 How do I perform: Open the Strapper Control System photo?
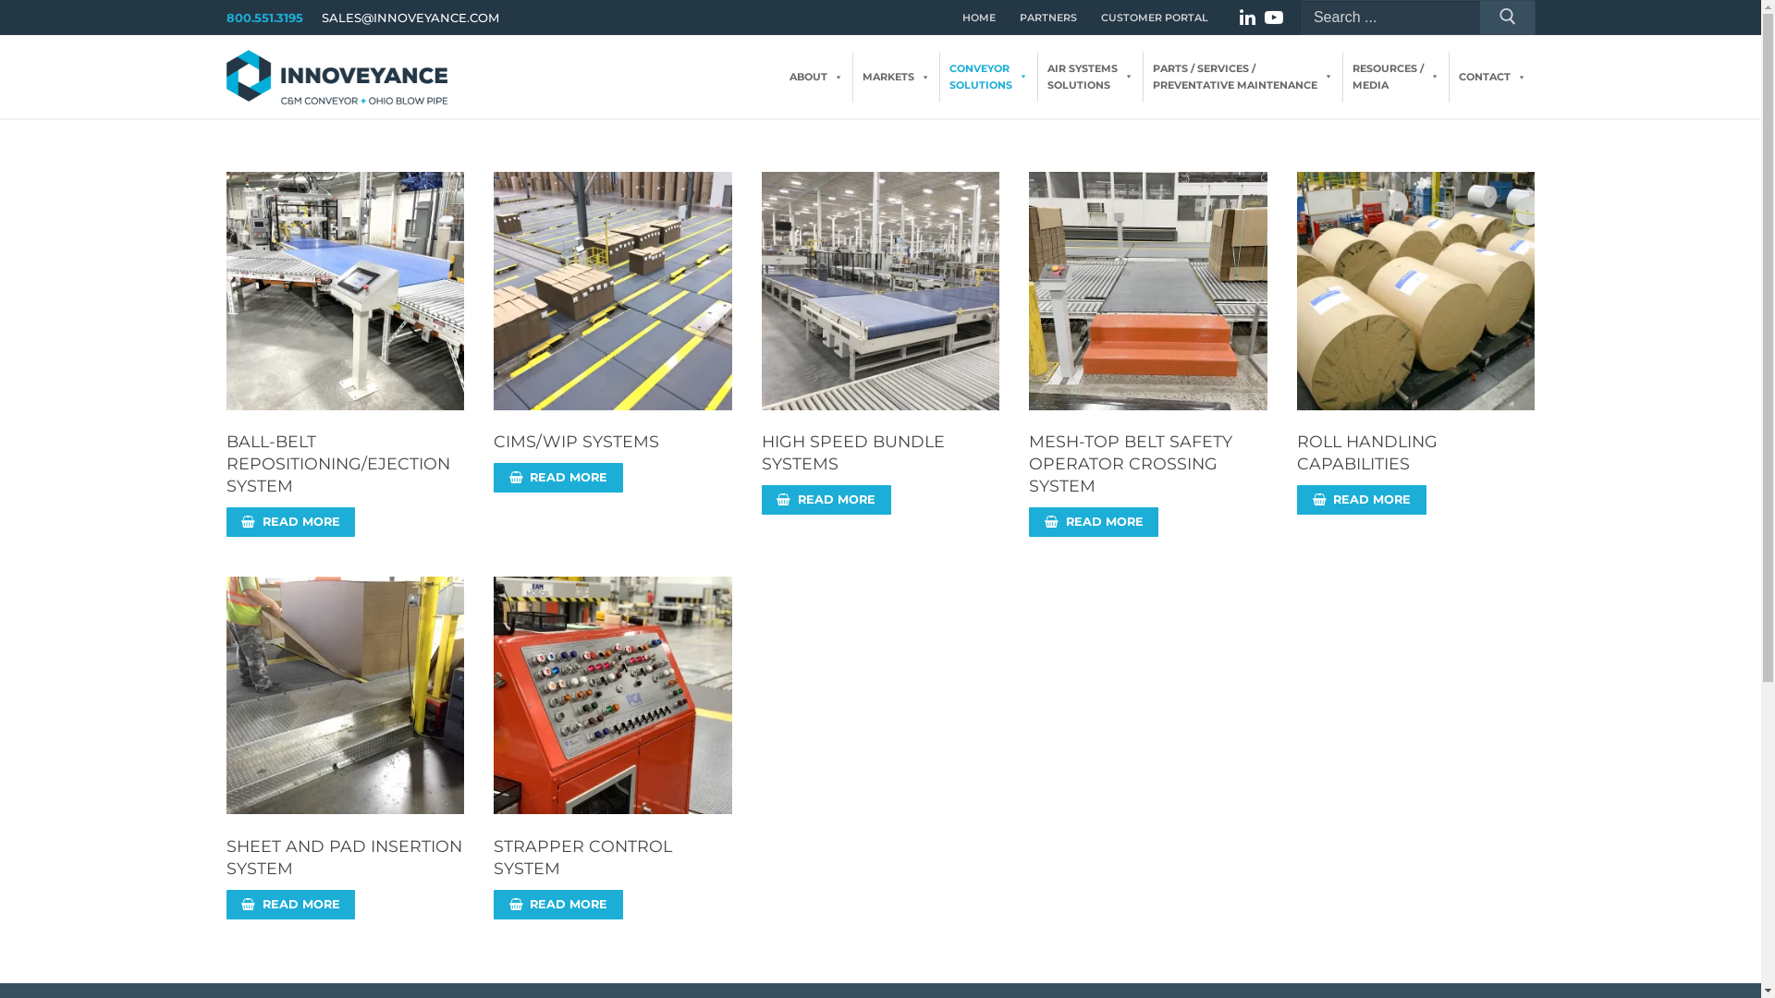pos(613,696)
